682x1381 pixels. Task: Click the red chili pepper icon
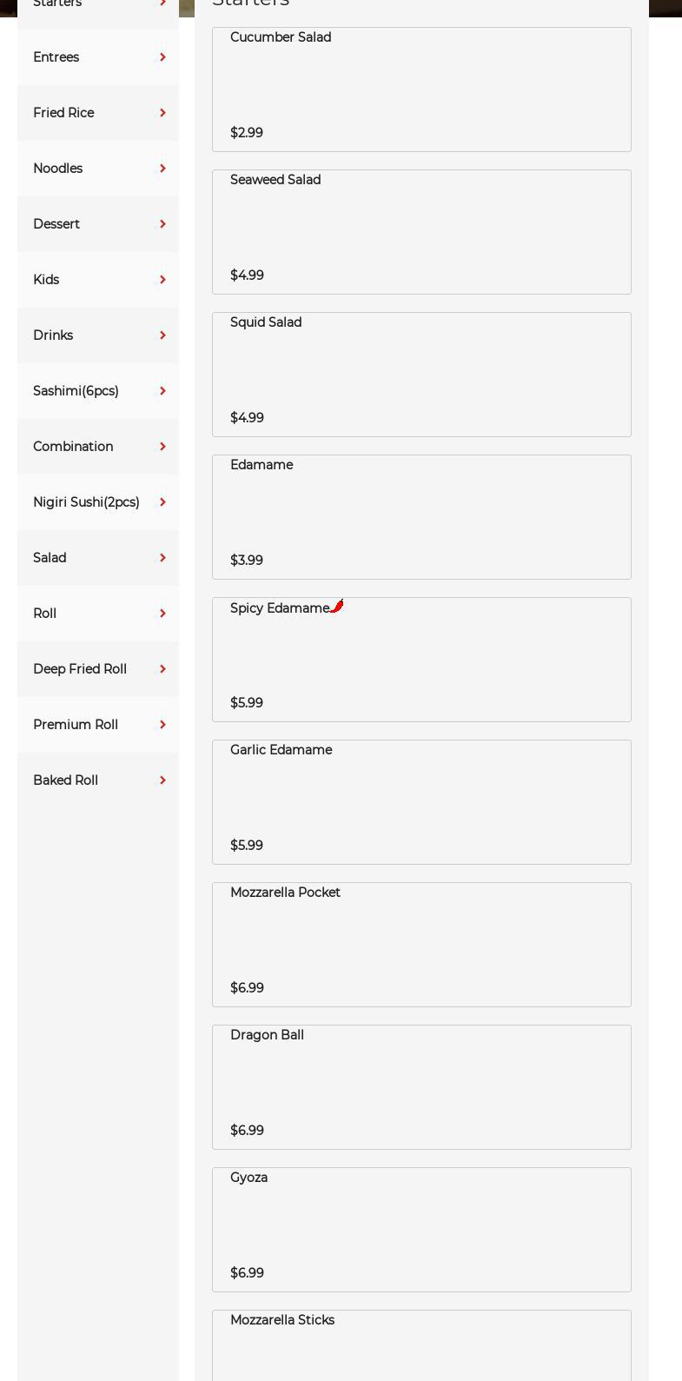click(x=337, y=606)
